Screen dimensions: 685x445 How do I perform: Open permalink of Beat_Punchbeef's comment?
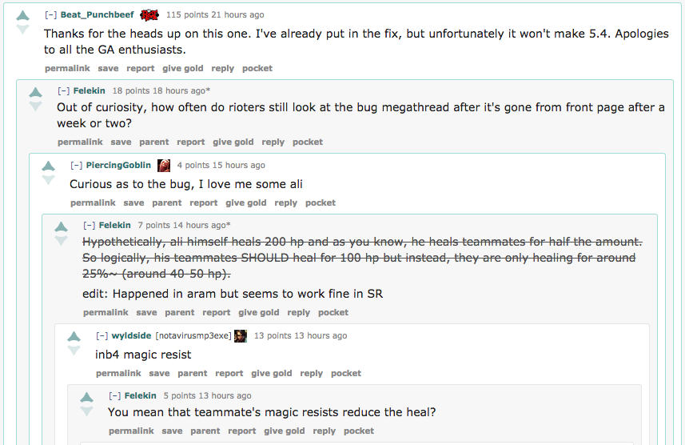click(67, 68)
